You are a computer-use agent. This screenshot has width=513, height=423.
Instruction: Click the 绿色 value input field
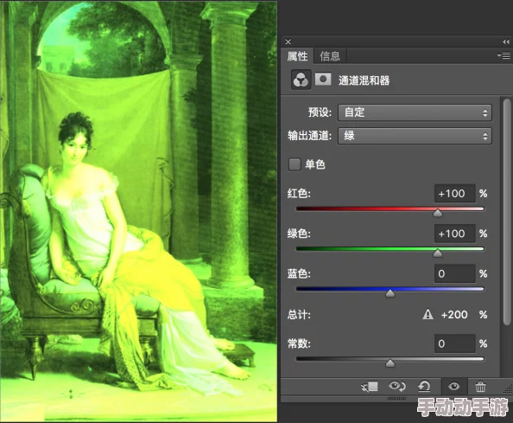[x=454, y=234]
